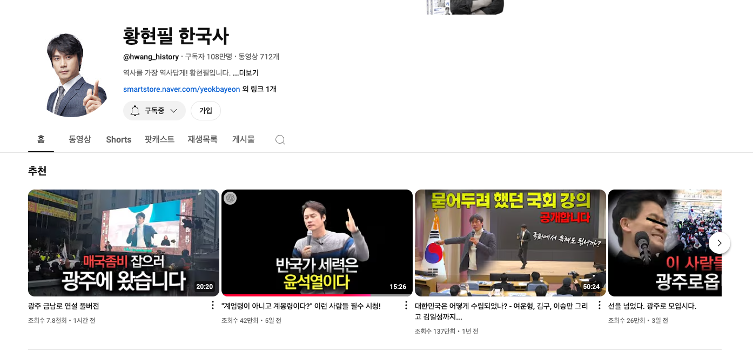Click the 가입 membership button
The width and height of the screenshot is (753, 358).
206,111
